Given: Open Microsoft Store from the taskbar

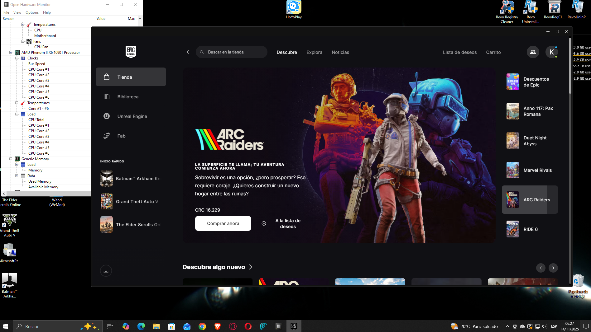Looking at the screenshot, I should point(172,326).
